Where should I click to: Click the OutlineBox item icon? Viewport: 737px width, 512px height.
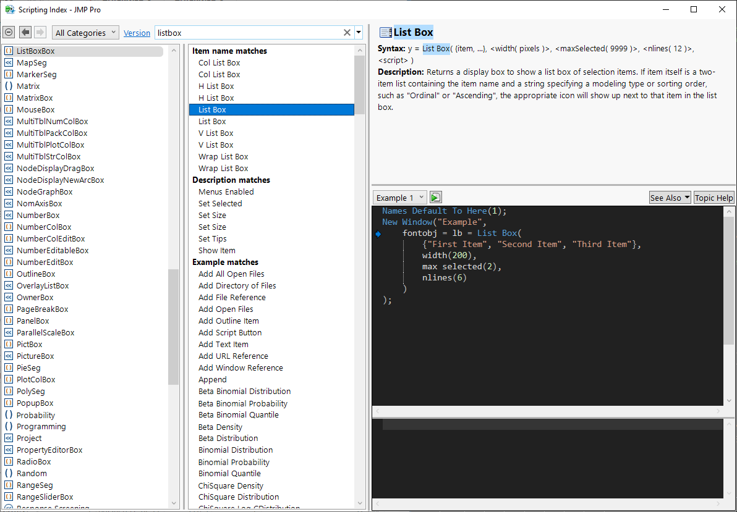(9, 274)
